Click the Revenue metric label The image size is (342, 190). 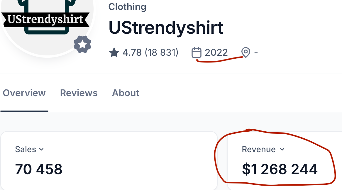click(x=259, y=149)
